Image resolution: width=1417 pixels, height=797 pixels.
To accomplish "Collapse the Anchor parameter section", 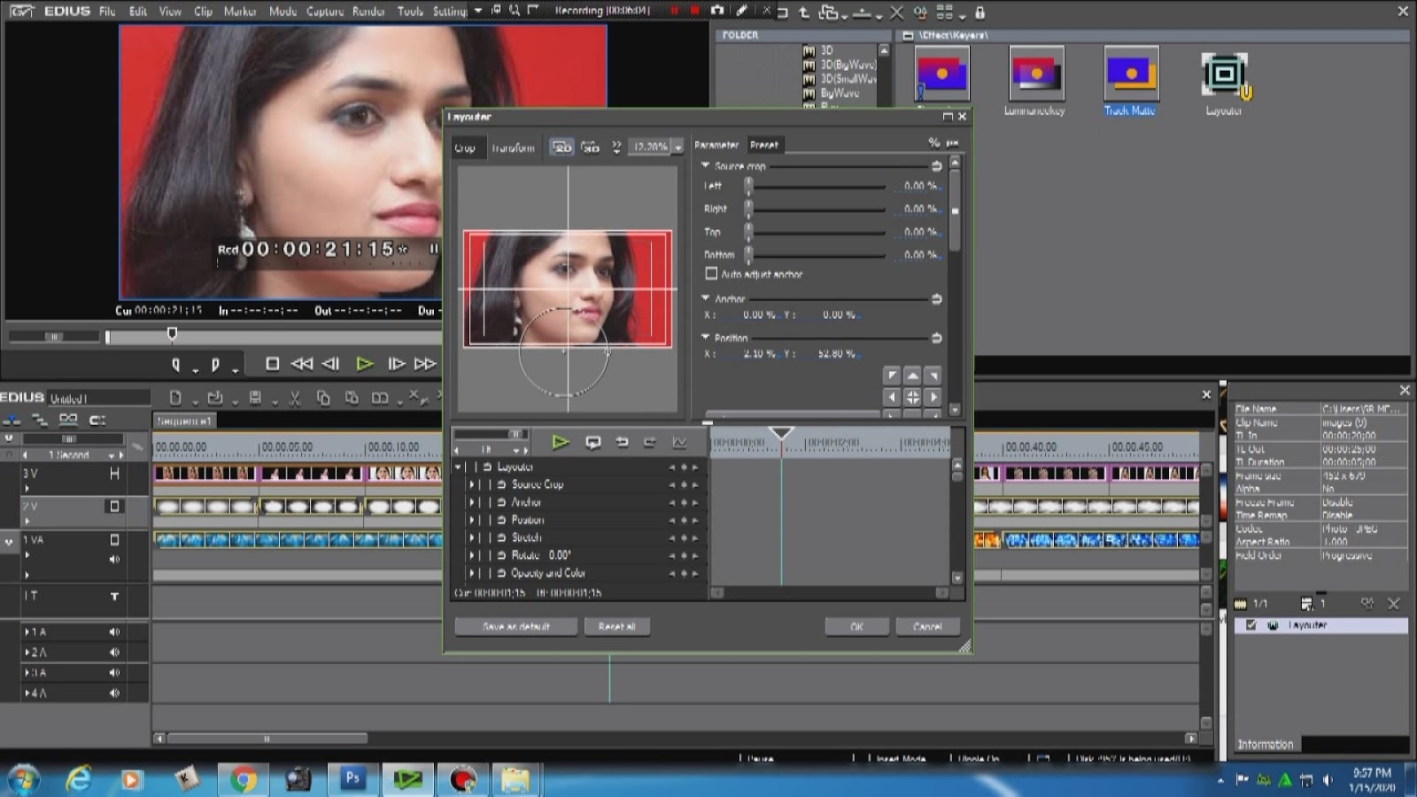I will (706, 298).
